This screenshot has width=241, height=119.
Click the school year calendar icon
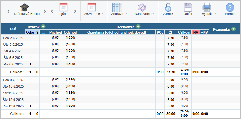pos(92,7)
